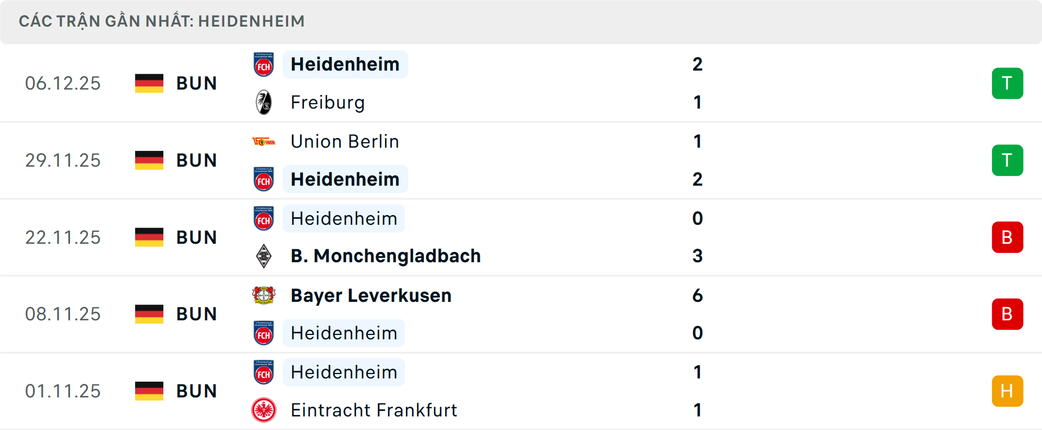This screenshot has width=1042, height=430.
Task: Click the Union Berlin club badge
Action: point(264,141)
